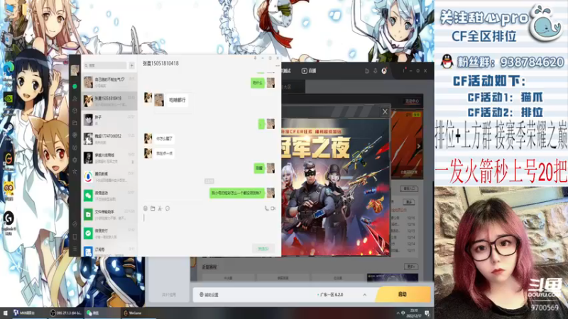Open Windows Start menu
The height and width of the screenshot is (319, 568).
pos(6,313)
